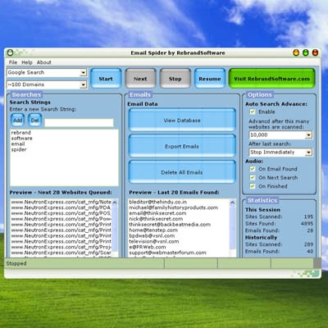Click session Sites Found value 4895
This screenshot has width=328, height=328.
point(307,224)
